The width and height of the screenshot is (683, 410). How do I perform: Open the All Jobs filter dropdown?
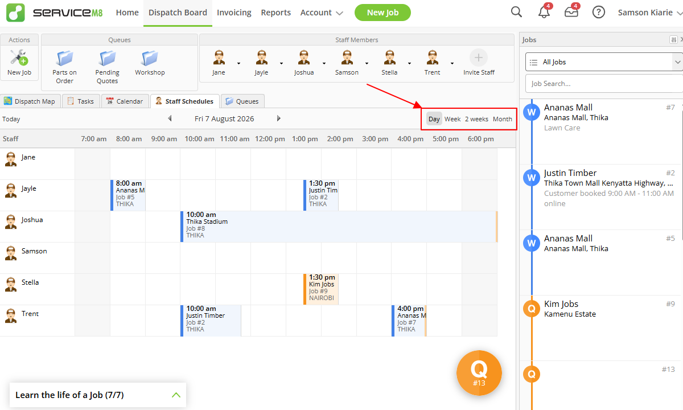(604, 62)
